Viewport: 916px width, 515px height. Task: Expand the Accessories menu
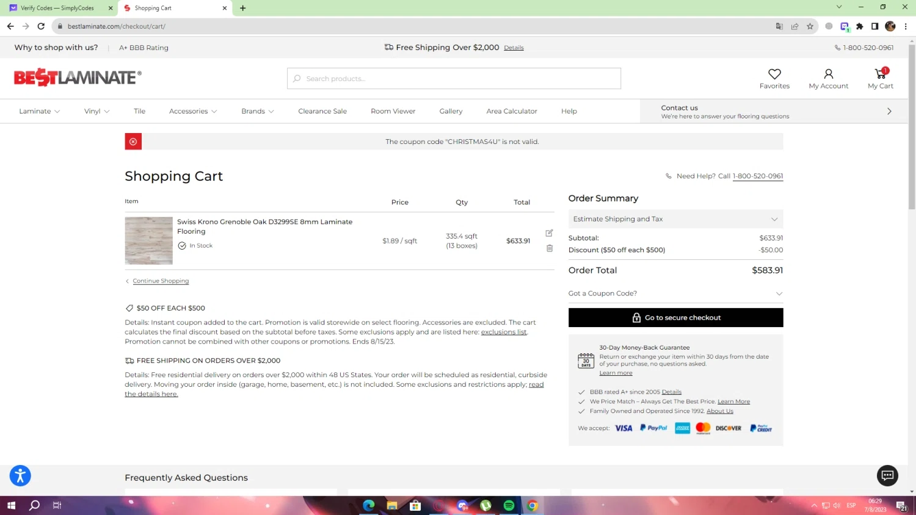pyautogui.click(x=193, y=111)
